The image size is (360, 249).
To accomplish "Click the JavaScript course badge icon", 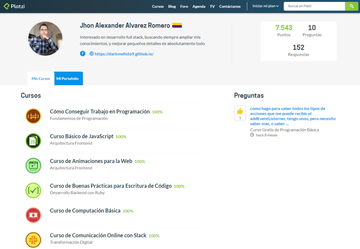I will pos(33,141).
